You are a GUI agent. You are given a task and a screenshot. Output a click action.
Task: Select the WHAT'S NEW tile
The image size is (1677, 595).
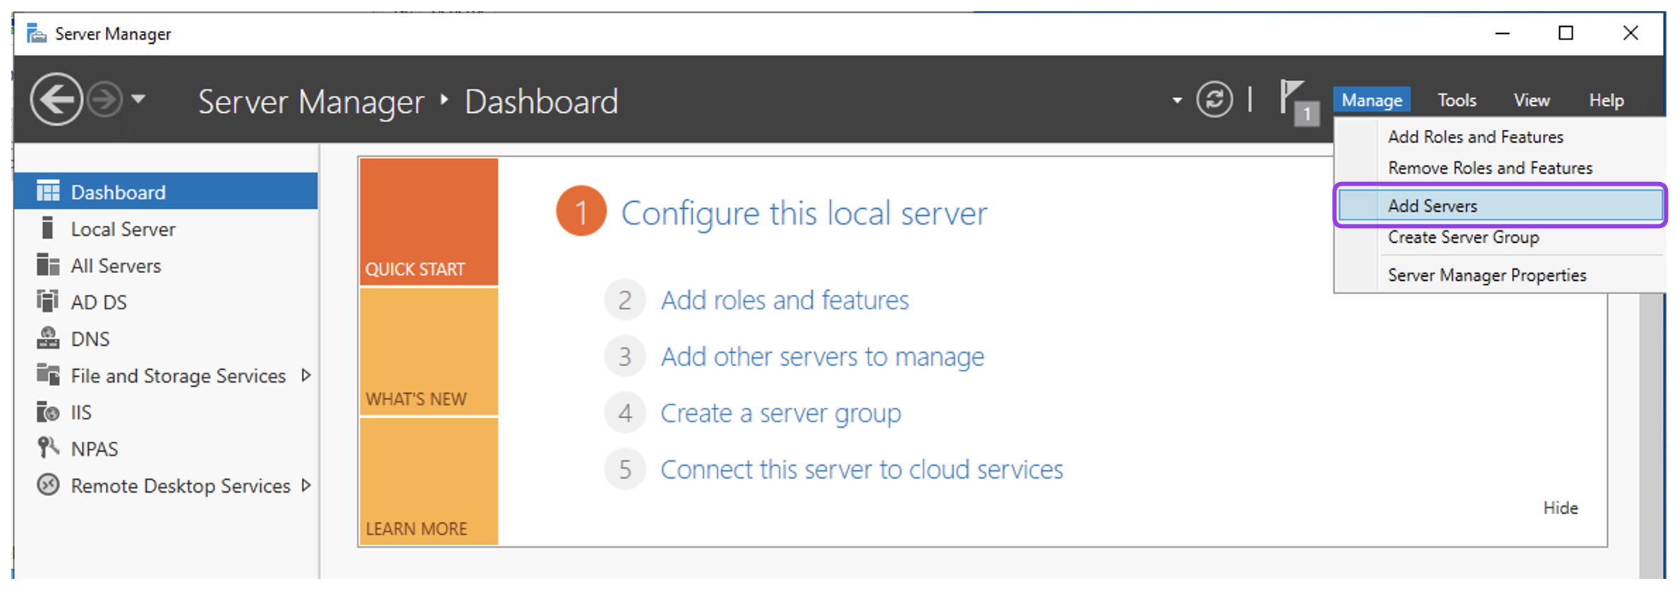pyautogui.click(x=428, y=351)
